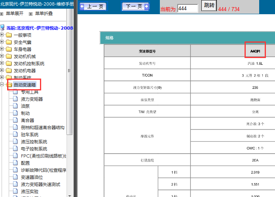Click 菜单折叠 to collapse the menu

[44, 13]
